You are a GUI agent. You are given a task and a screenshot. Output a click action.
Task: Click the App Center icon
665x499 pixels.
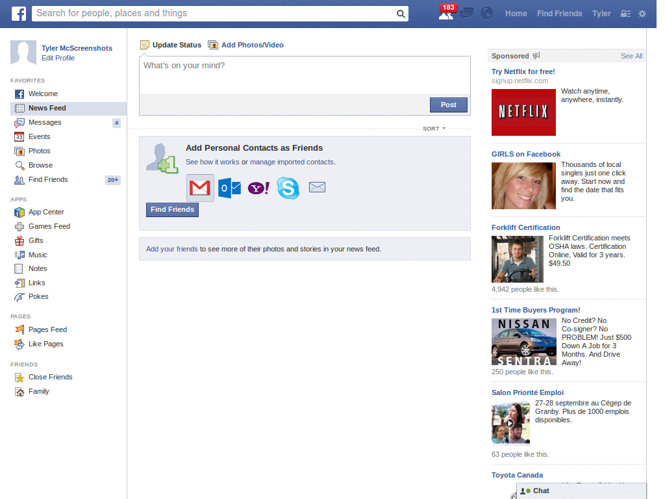tap(19, 212)
